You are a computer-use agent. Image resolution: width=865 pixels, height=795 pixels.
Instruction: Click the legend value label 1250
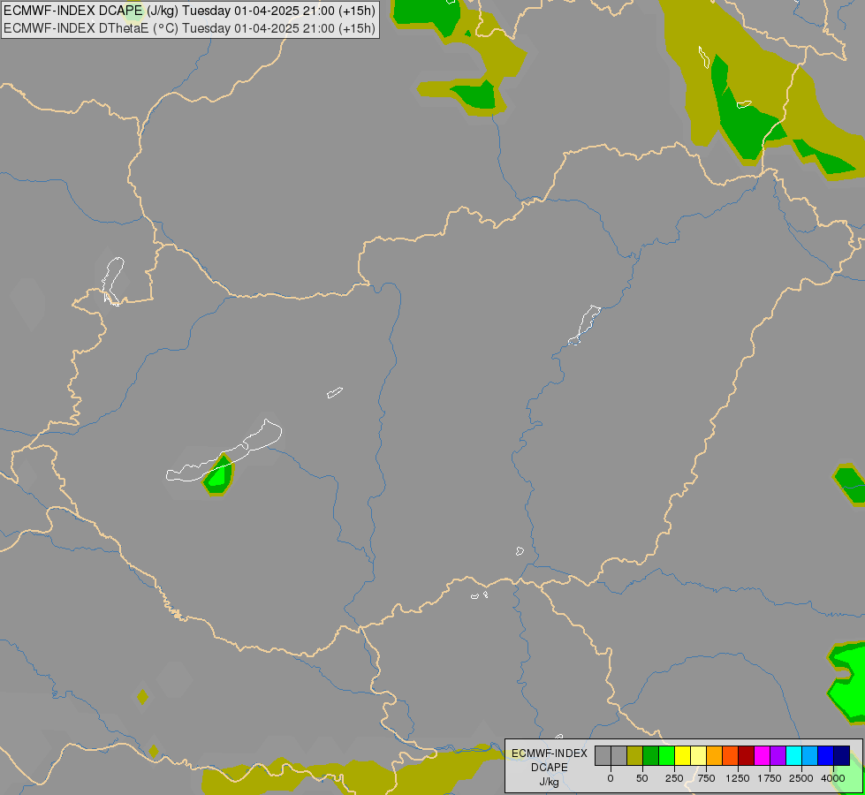point(738,778)
